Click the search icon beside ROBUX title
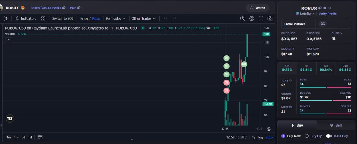 [x=330, y=8]
